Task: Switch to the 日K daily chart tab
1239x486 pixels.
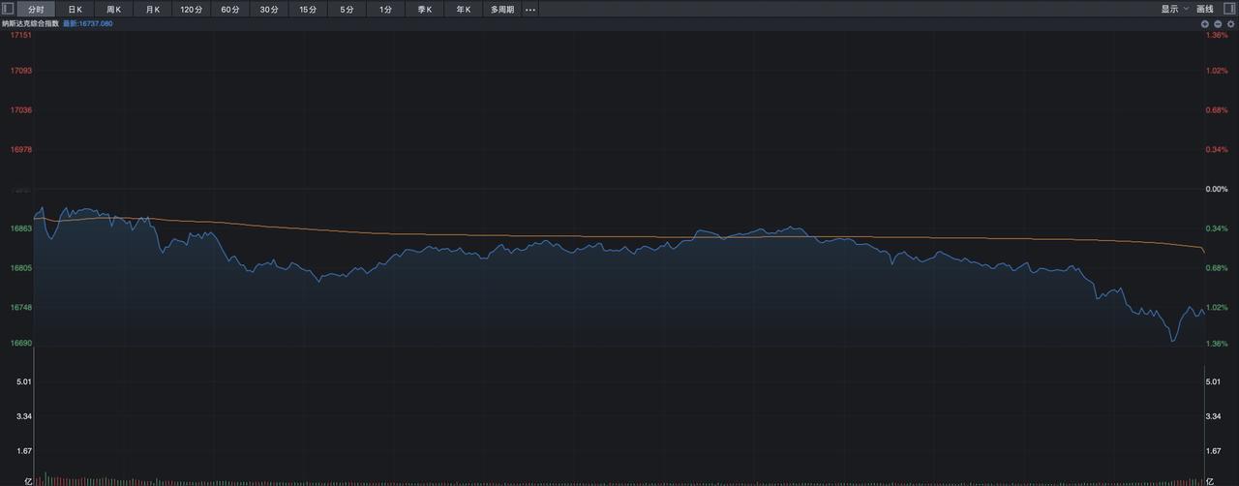Action: (75, 10)
